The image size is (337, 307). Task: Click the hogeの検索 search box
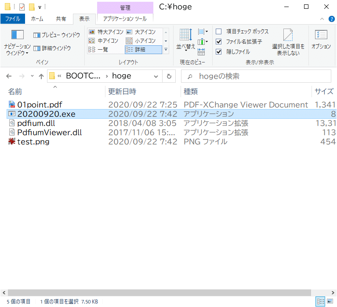pyautogui.click(x=256, y=76)
